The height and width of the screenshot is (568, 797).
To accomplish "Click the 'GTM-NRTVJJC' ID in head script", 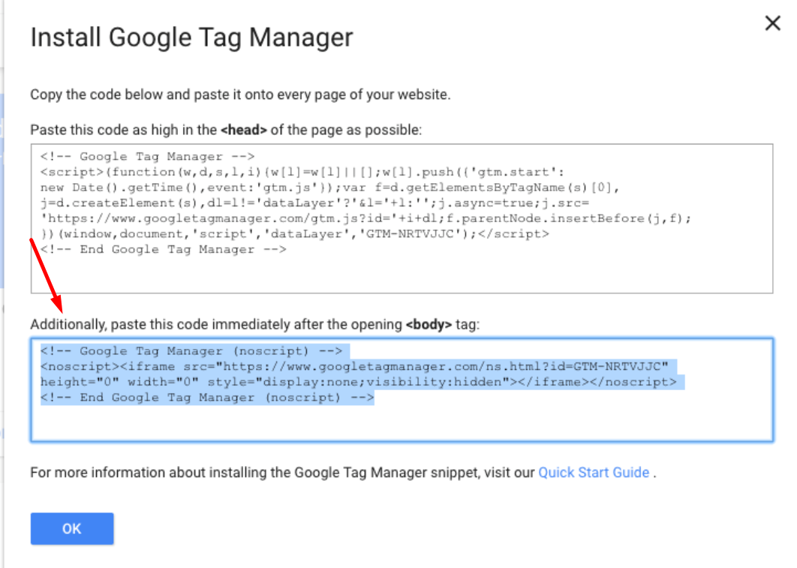I will tap(409, 234).
